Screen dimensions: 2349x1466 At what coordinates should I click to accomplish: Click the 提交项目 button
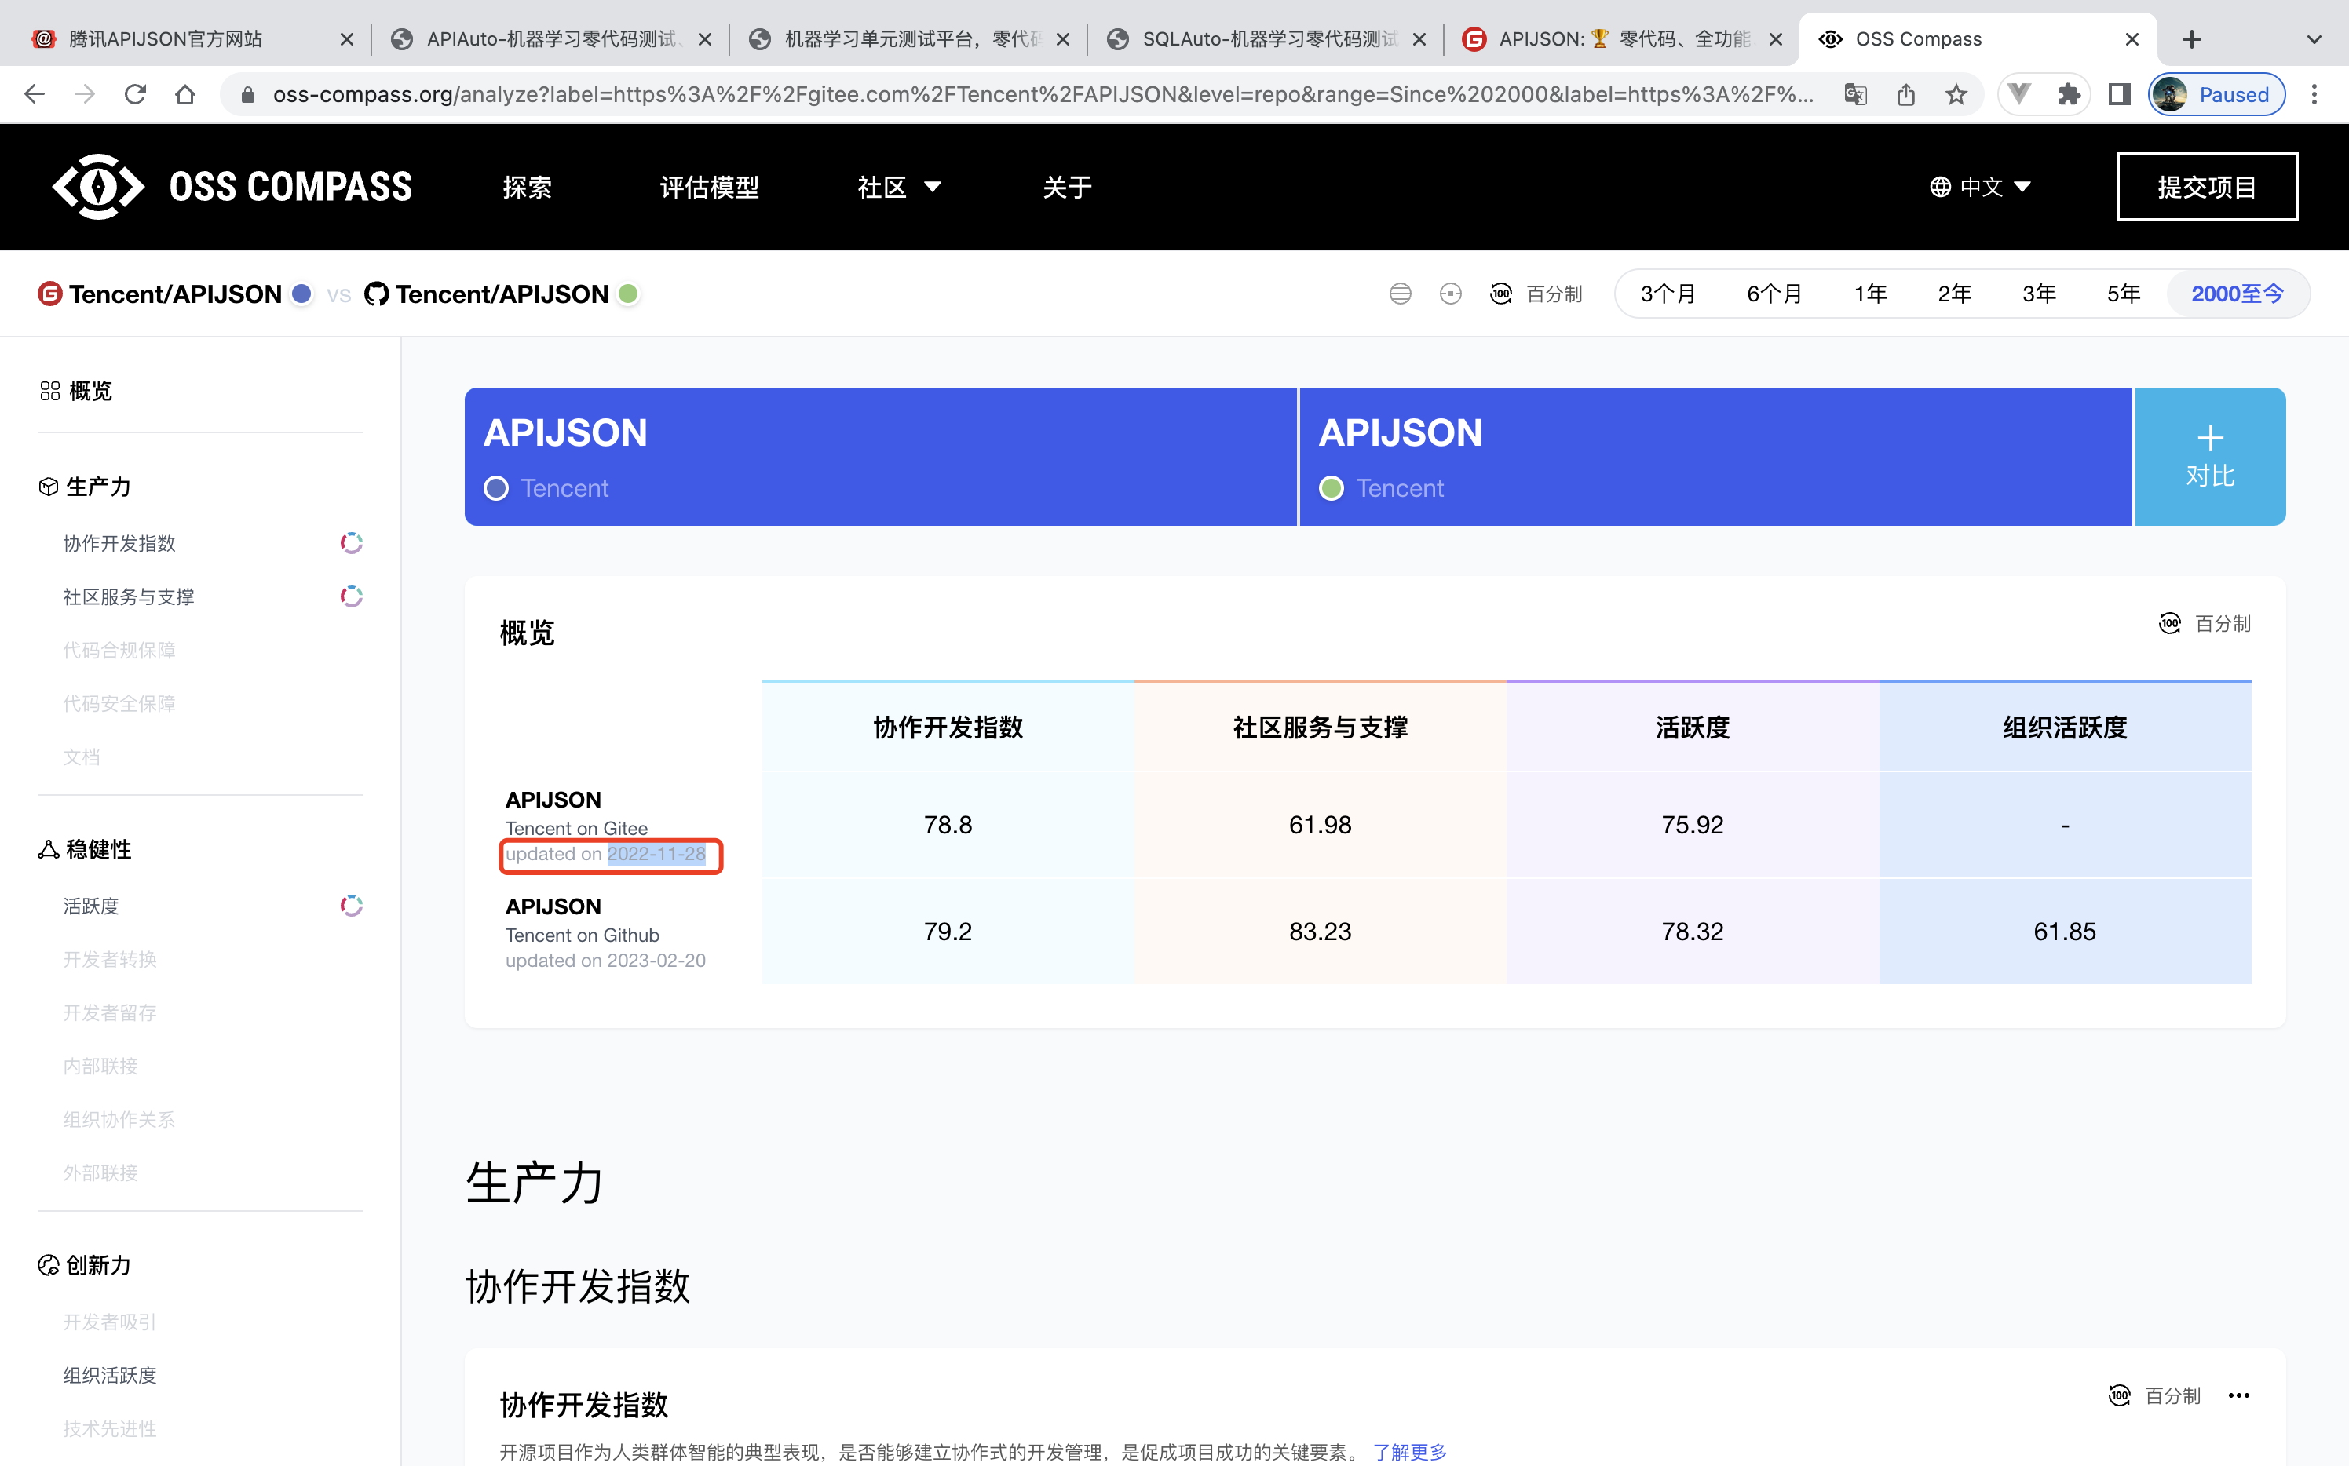pyautogui.click(x=2206, y=186)
